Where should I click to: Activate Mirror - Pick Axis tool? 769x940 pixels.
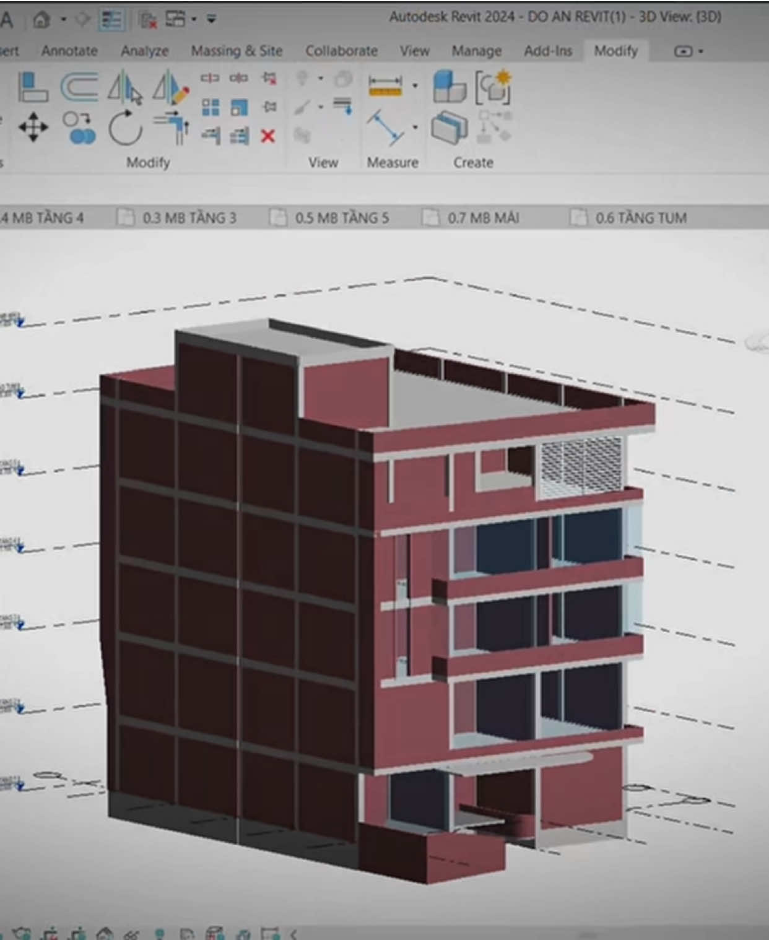125,87
